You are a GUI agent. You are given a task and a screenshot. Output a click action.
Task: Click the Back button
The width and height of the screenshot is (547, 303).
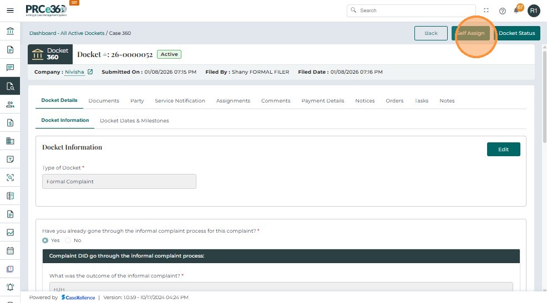pyautogui.click(x=431, y=33)
